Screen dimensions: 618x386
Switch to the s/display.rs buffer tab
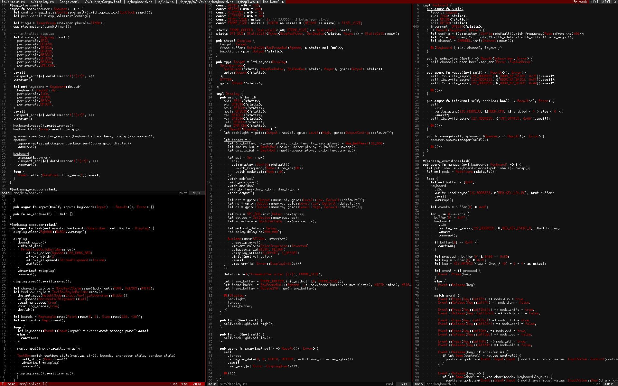[x=42, y=2]
